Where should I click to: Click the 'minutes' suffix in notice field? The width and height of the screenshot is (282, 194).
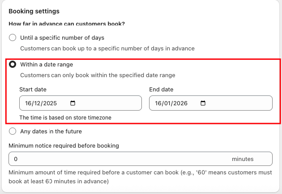coord(243,159)
